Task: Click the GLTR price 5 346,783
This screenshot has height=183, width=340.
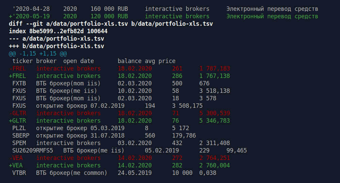Action: pos(215,121)
